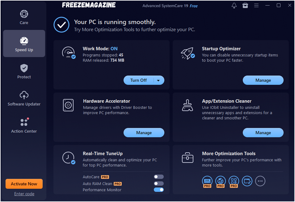Open the Protect tab in sidebar
The width and height of the screenshot is (295, 202).
(24, 71)
